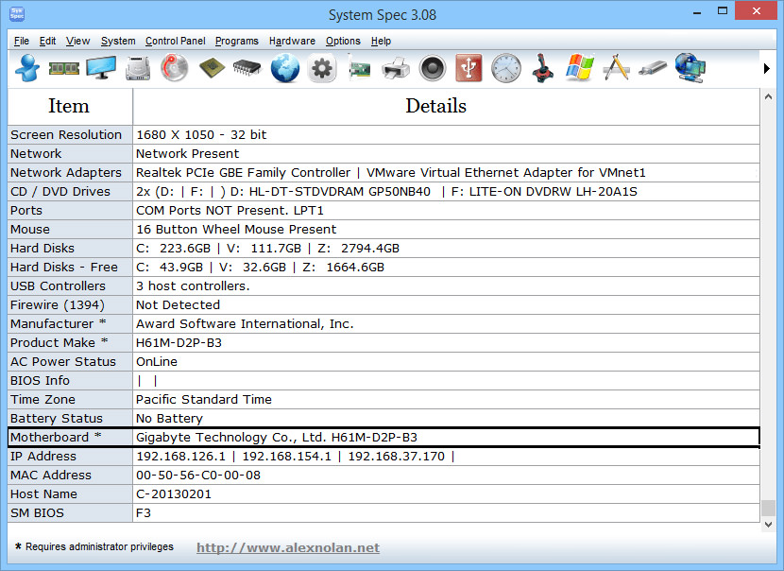Select the hard disk drive icon

click(138, 68)
